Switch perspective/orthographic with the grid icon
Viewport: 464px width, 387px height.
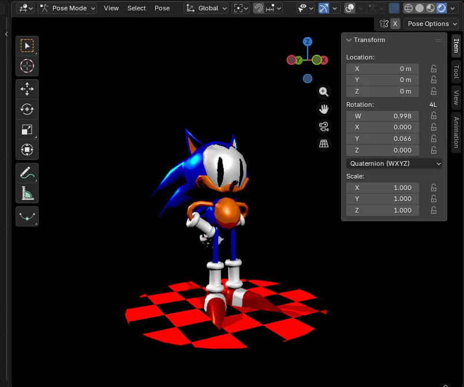[323, 144]
